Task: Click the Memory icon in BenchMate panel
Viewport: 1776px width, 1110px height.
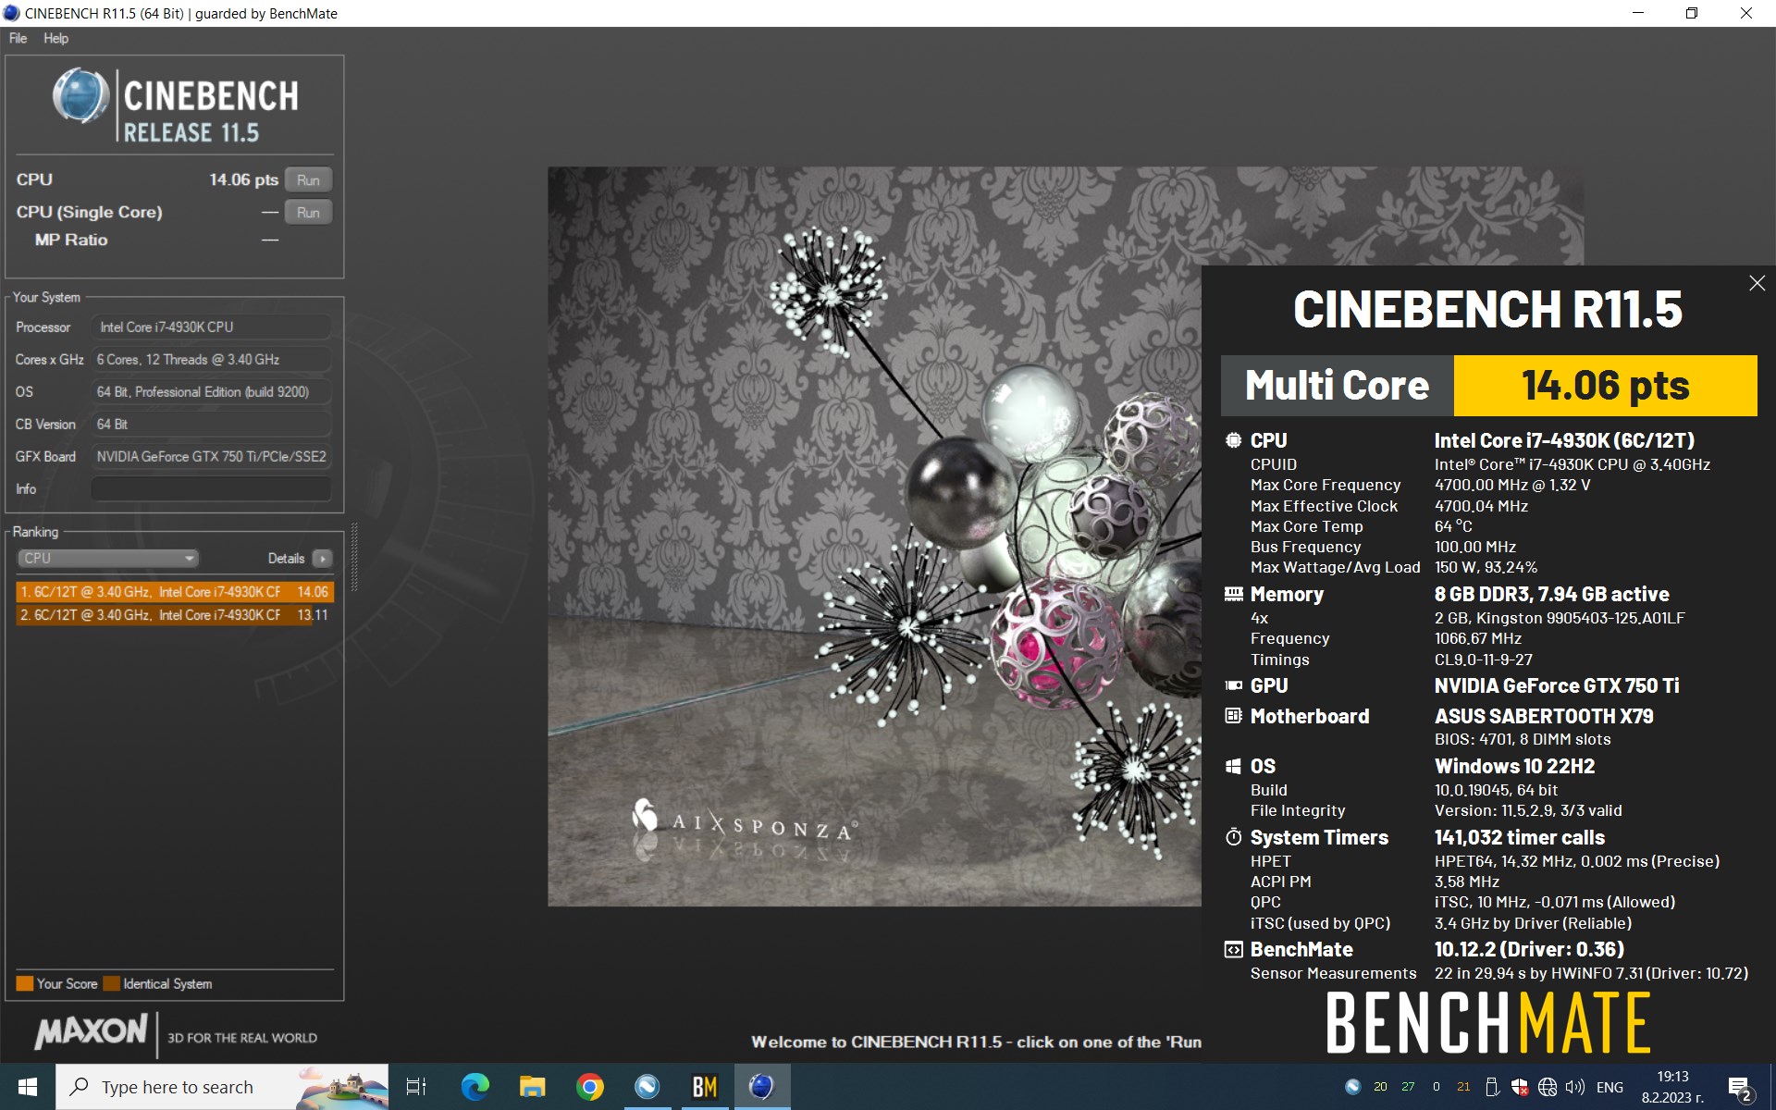Action: 1233,594
